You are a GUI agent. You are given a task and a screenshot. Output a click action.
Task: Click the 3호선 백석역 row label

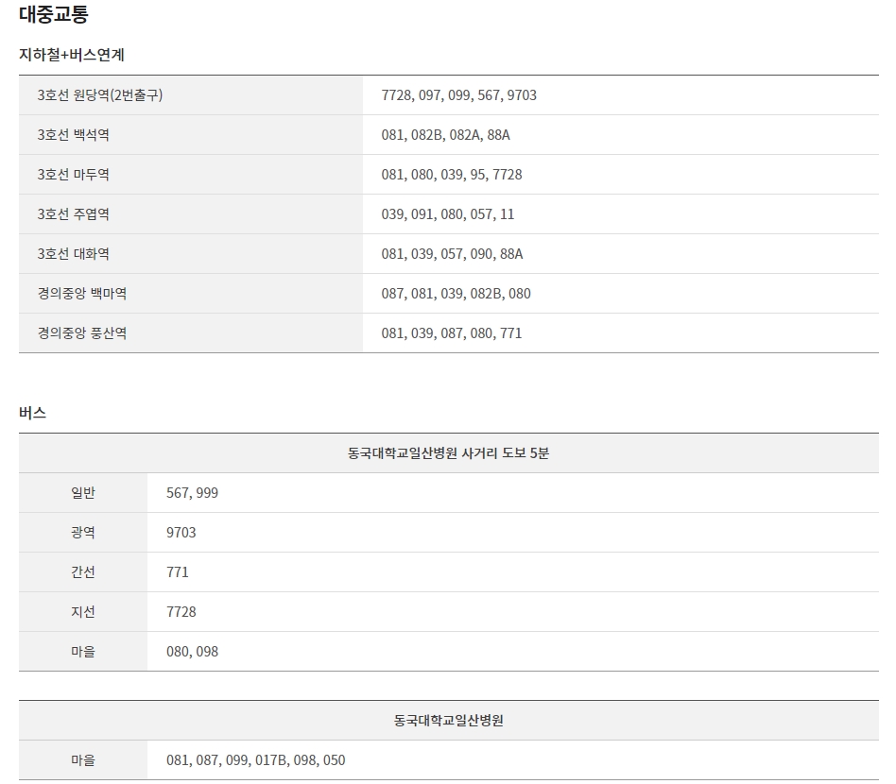73,135
